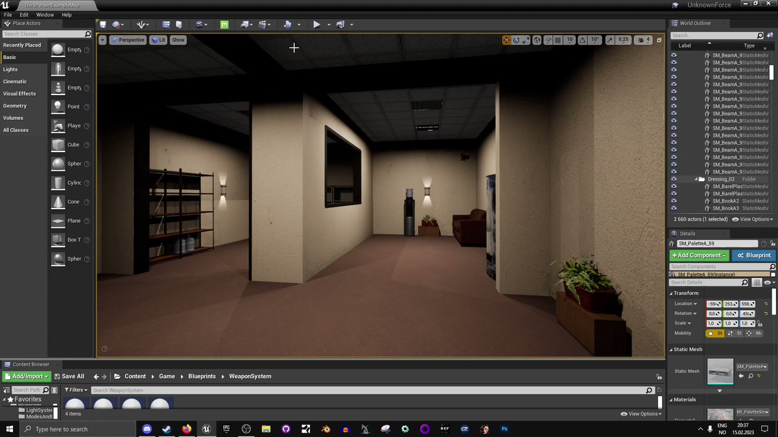Select the Cinematics clapperboard toolbar icon
The image size is (778, 437).
(263, 24)
